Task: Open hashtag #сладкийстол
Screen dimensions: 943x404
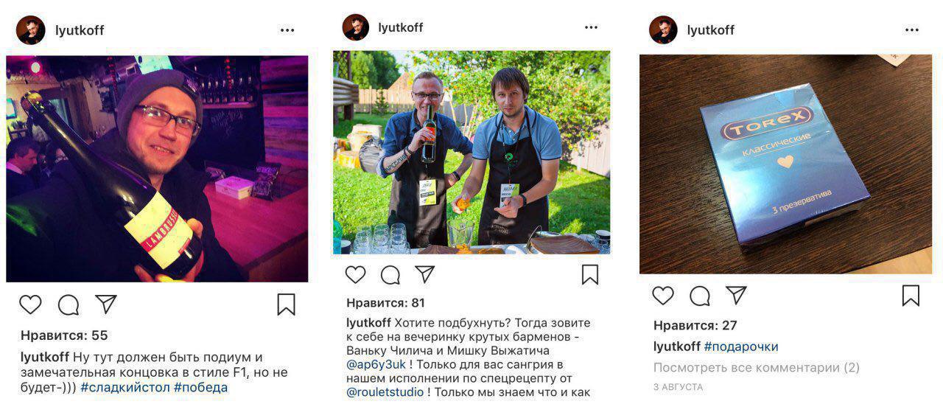Action: 125,387
